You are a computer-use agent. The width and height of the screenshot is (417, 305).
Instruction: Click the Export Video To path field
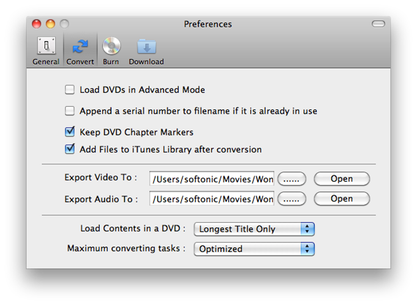click(x=212, y=179)
